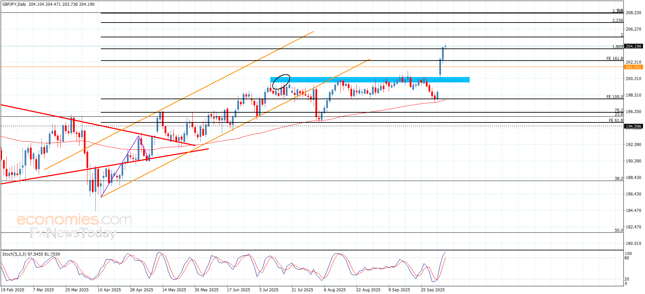Select the black ellipse chart object
This screenshot has width=645, height=294.
281,82
